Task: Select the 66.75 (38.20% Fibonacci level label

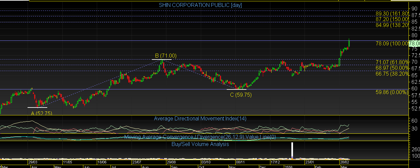Action: [x=392, y=74]
